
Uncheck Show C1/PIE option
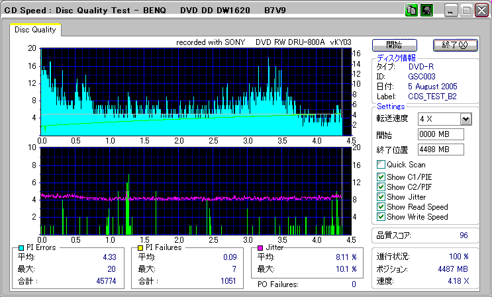tap(381, 177)
